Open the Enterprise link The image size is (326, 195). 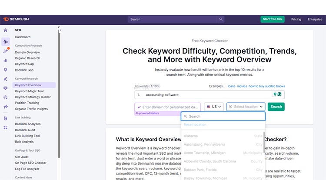315,19
